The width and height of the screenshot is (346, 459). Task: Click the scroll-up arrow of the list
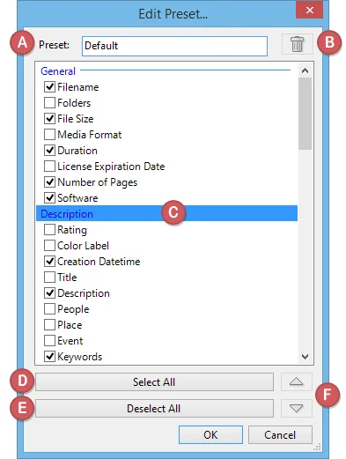(x=305, y=70)
